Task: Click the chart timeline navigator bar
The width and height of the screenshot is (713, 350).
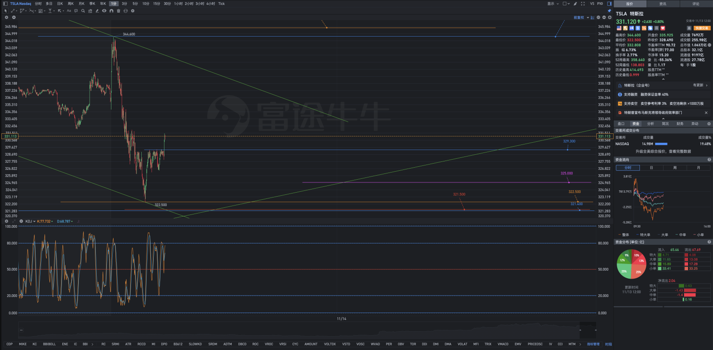Action: 307,330
